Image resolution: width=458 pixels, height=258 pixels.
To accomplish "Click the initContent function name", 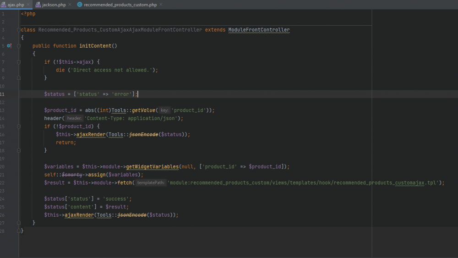I will click(x=95, y=46).
